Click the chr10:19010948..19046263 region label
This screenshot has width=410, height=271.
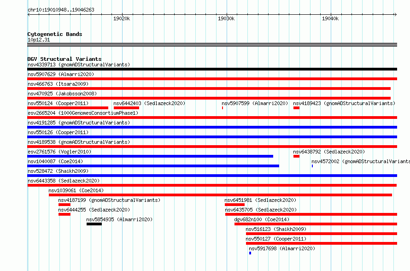click(x=61, y=10)
